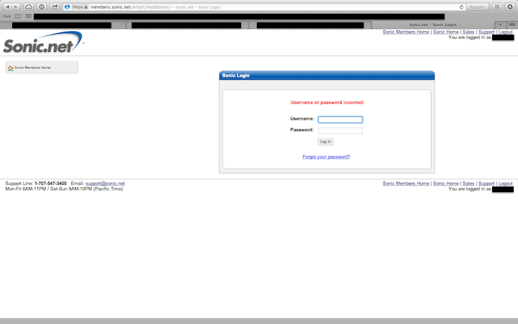
Task: Open top Sonic Members Home link
Action: click(406, 32)
